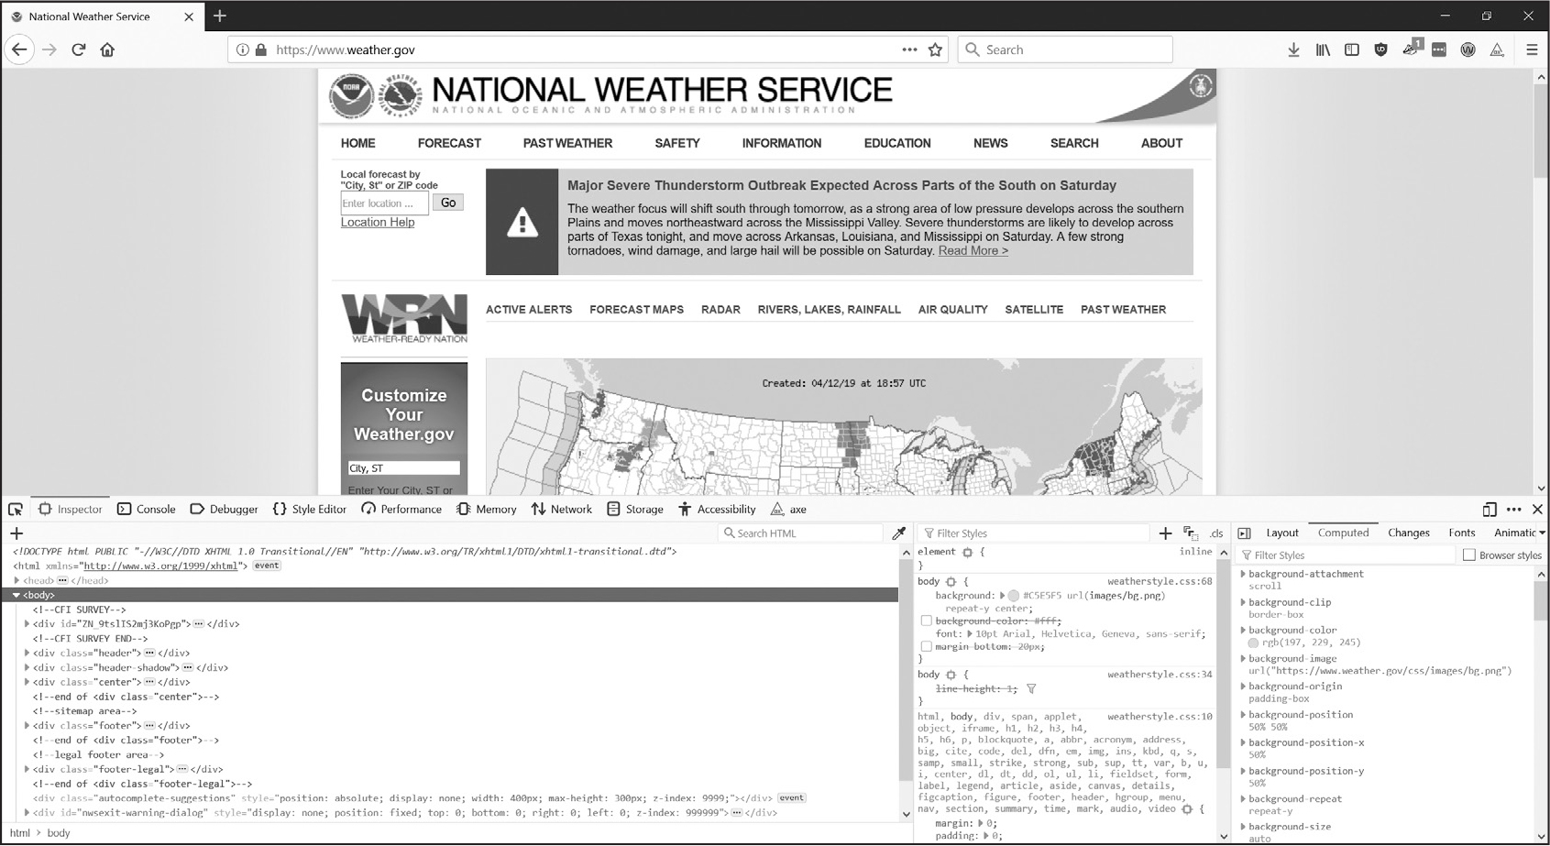The image size is (1550, 846).
Task: Click the computed Filter Styles field beside Browser styles
Action: 1345,555
